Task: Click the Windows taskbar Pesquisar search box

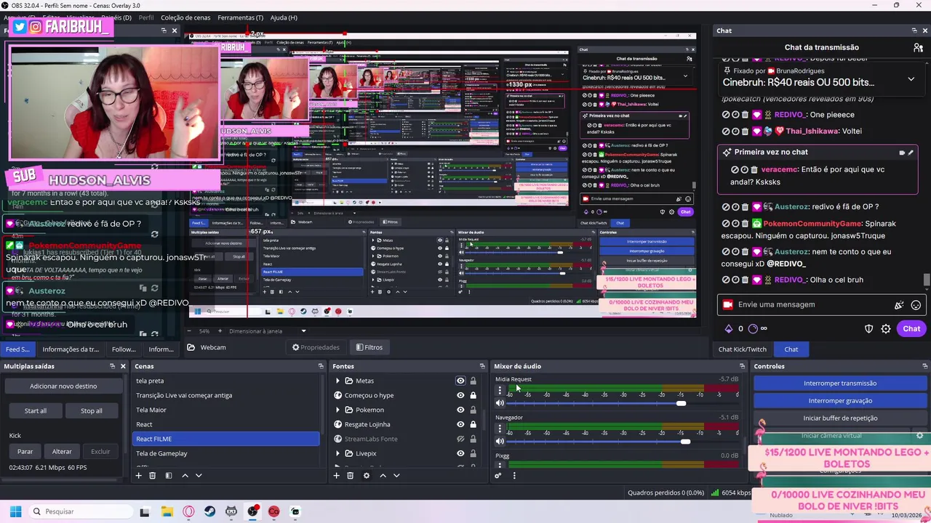Action: click(x=81, y=511)
